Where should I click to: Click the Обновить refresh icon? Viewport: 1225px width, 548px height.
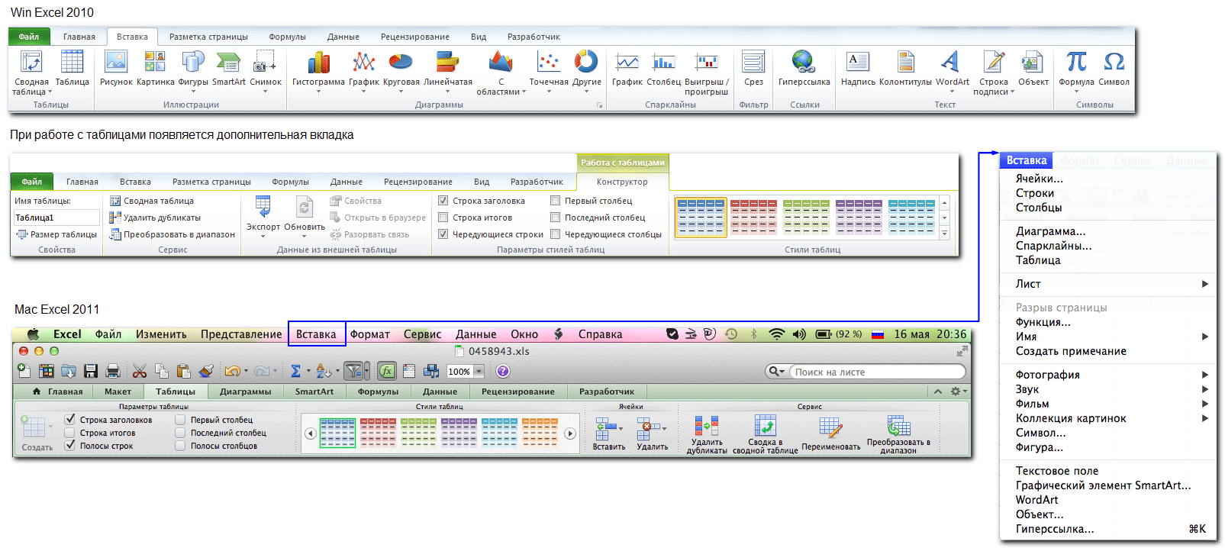(305, 207)
